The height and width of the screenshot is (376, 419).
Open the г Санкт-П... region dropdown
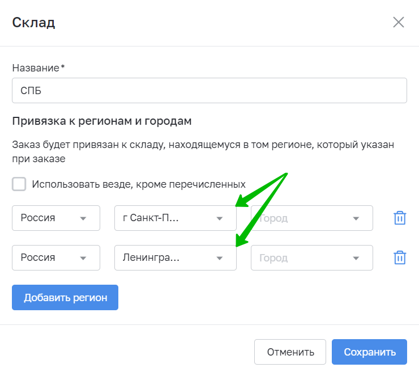[x=176, y=218]
